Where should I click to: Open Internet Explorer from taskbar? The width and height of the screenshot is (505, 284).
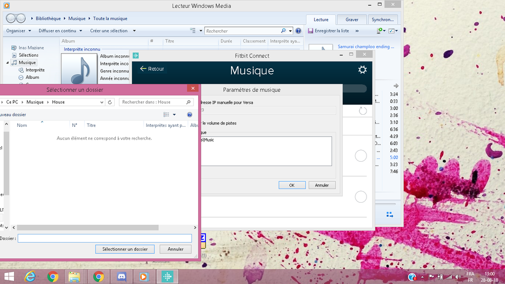tap(30, 276)
